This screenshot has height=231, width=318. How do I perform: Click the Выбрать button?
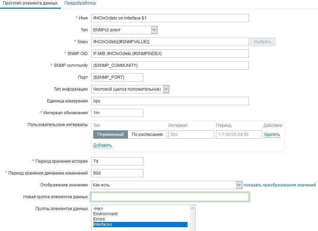262,42
